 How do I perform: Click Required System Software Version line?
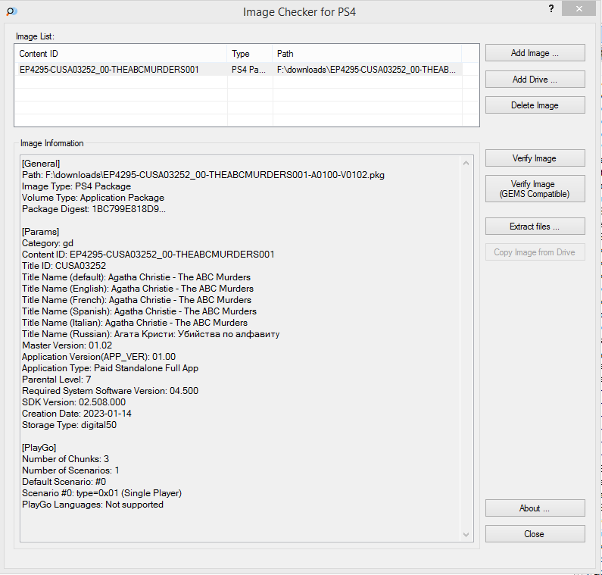111,391
